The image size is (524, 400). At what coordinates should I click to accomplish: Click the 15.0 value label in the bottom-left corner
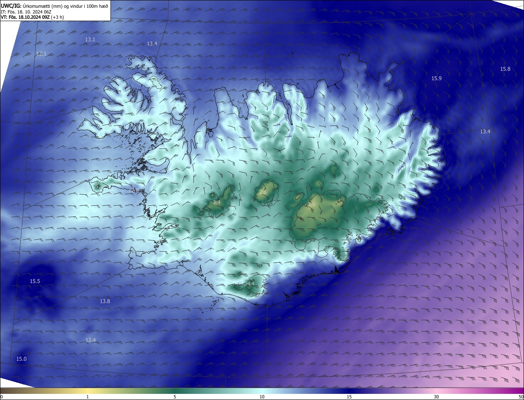(21, 359)
